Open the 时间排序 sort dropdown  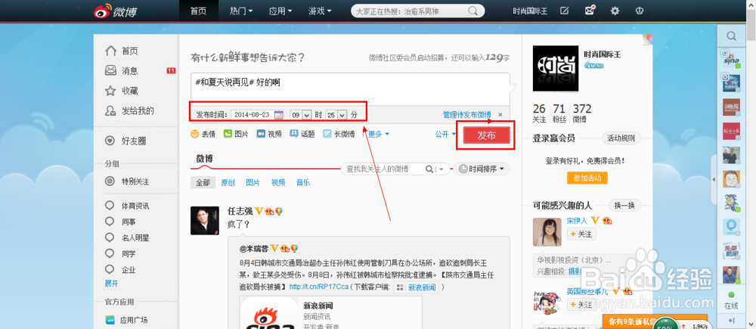point(482,169)
